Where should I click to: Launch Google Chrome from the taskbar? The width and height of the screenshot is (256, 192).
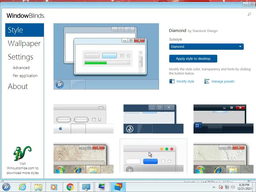tap(70, 187)
